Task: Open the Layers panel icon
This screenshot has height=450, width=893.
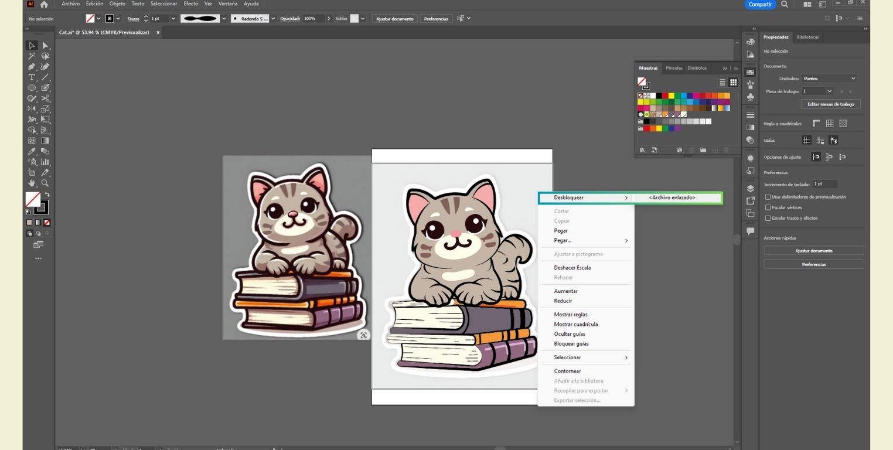Action: 750,189
